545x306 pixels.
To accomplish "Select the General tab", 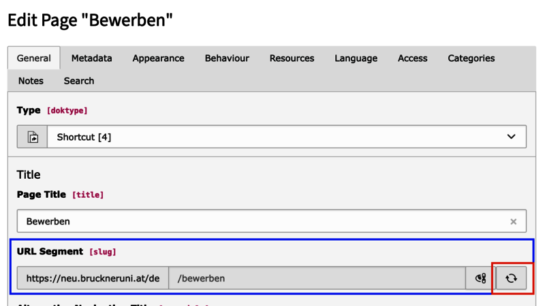I will [33, 58].
